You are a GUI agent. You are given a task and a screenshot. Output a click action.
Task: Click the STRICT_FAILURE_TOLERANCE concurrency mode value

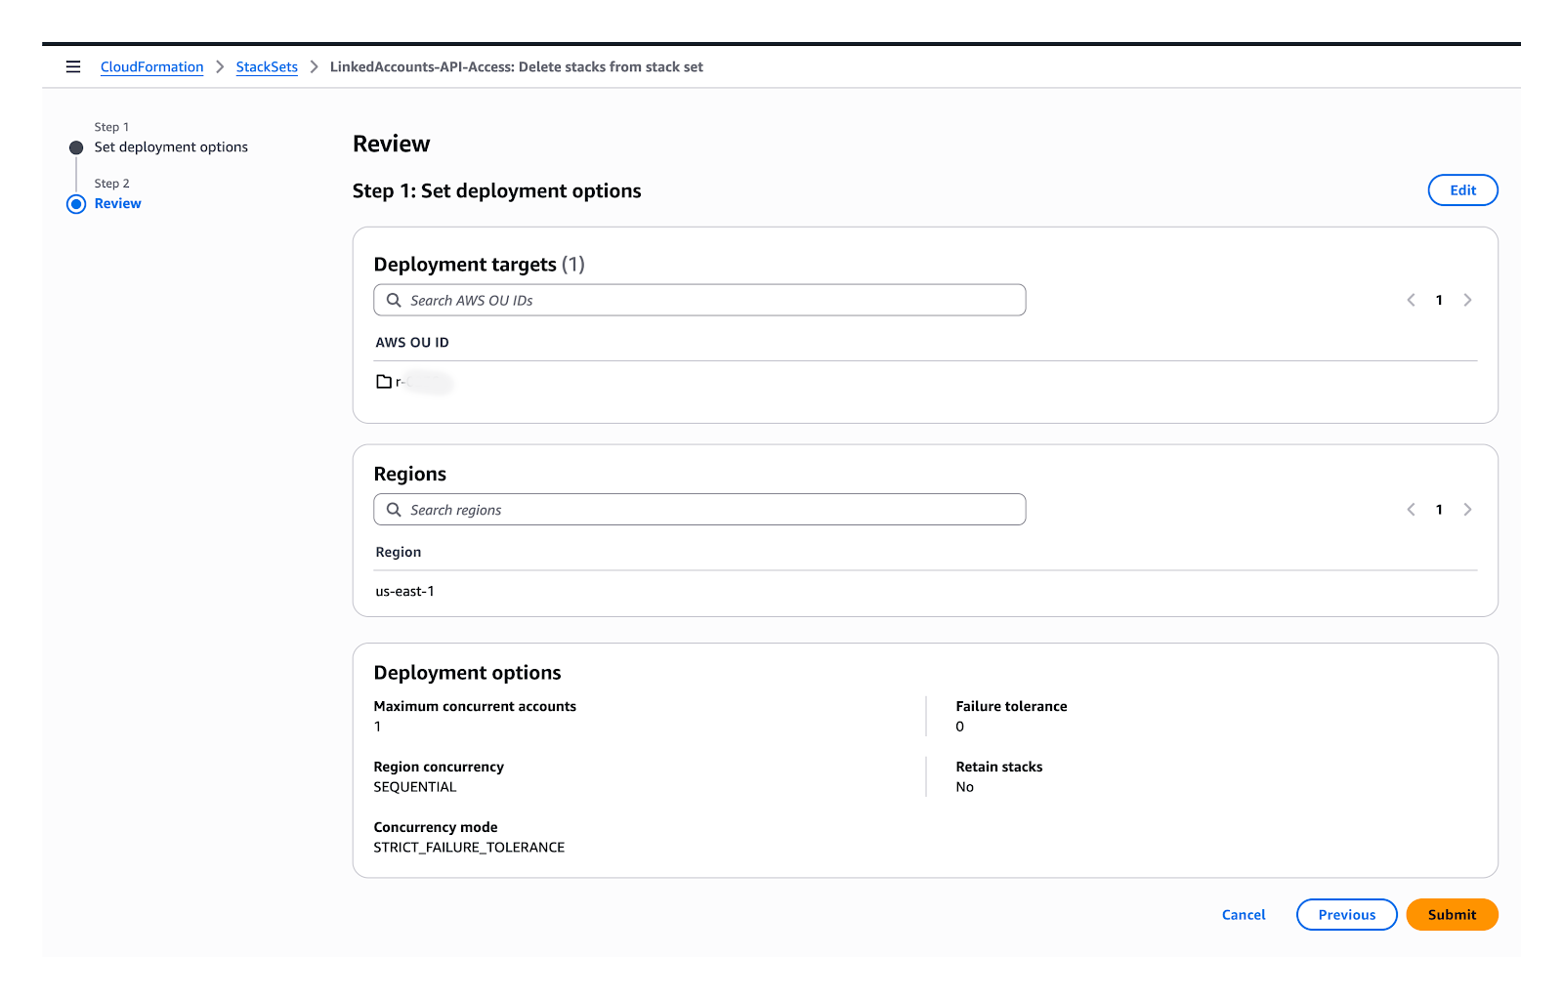point(469,848)
